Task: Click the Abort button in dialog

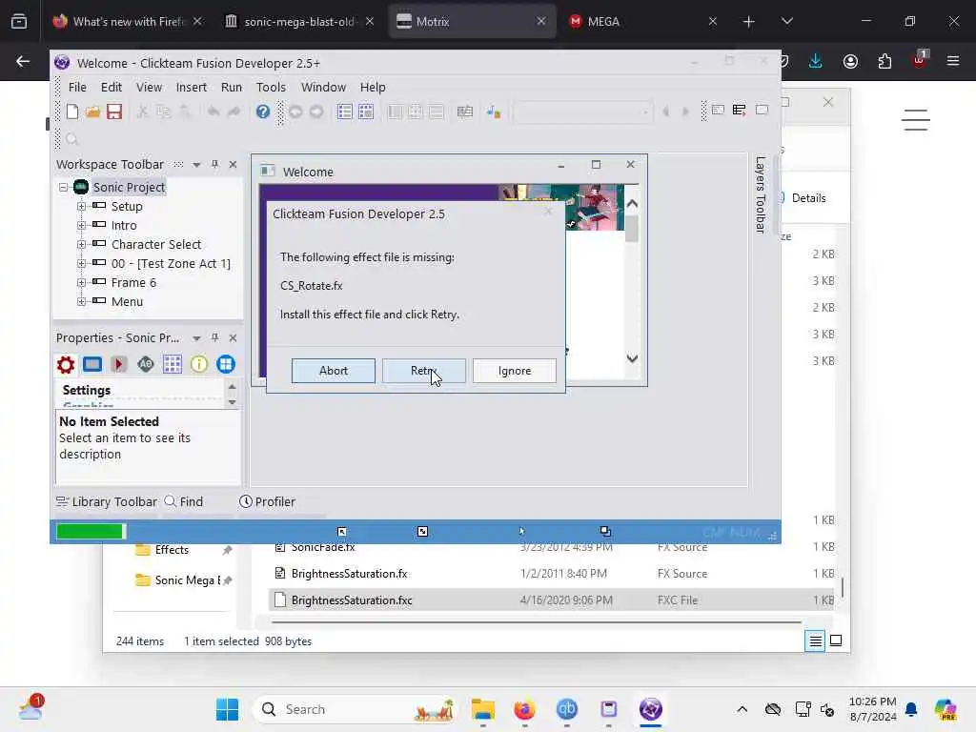Action: pyautogui.click(x=333, y=371)
